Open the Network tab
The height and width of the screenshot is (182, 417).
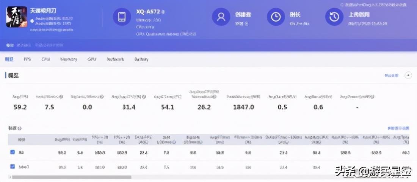[115, 59]
